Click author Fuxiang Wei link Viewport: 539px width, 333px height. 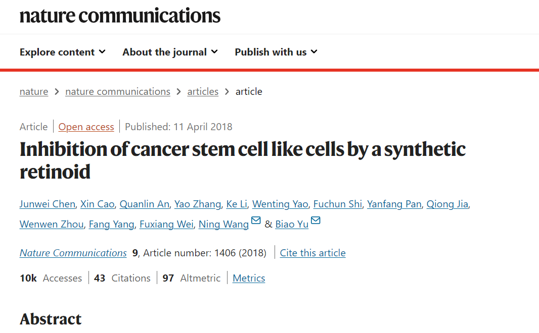[166, 224]
